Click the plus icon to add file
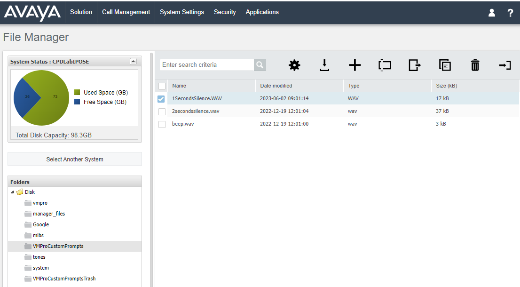Screen dimensions: 520x287 pyautogui.click(x=355, y=65)
